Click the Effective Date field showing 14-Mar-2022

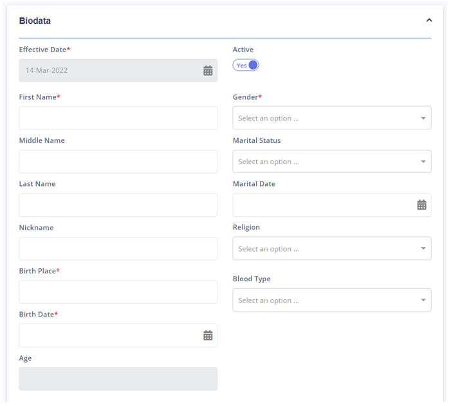point(118,71)
